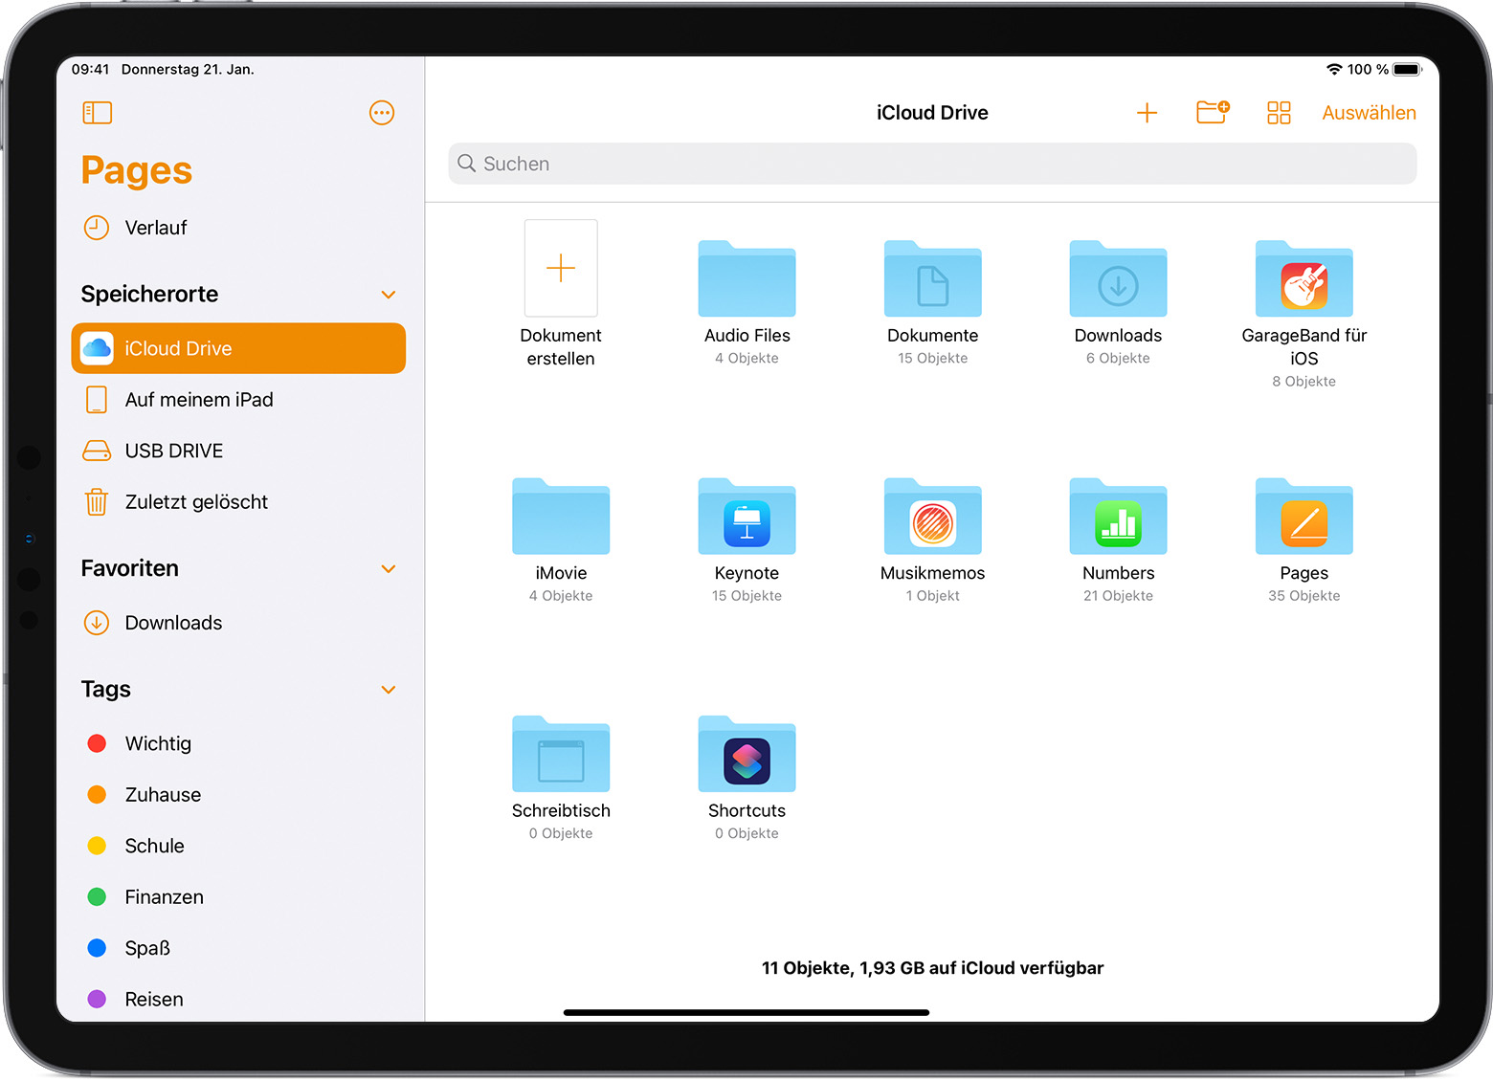Select iCloud Drive location
Image resolution: width=1493 pixels, height=1081 pixels.
coord(238,348)
